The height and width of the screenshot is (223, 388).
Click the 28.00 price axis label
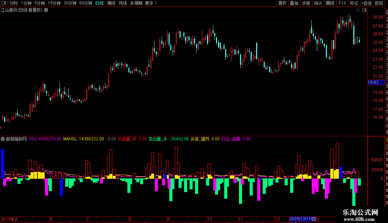pyautogui.click(x=378, y=17)
